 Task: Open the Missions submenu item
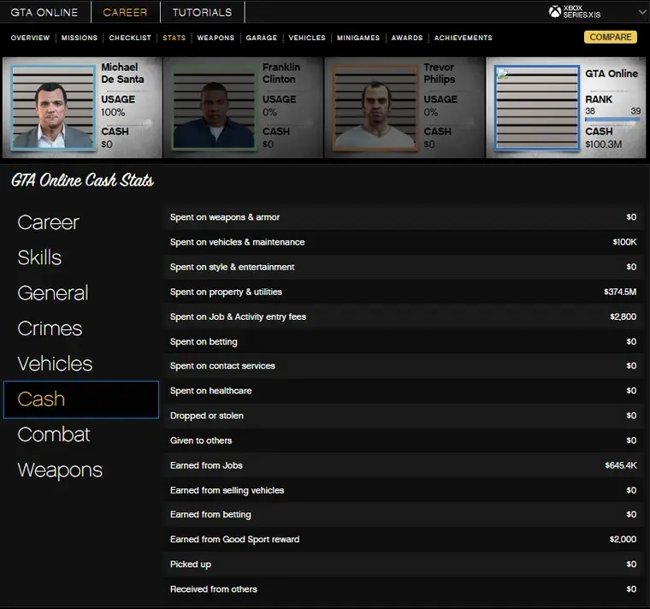coord(80,38)
